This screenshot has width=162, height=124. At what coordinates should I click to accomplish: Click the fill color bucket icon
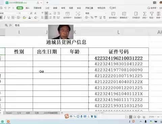24,18
